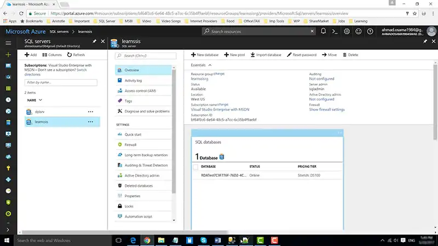Click the green plus New resource icon
This screenshot has height=246, width=438.
[8, 54]
